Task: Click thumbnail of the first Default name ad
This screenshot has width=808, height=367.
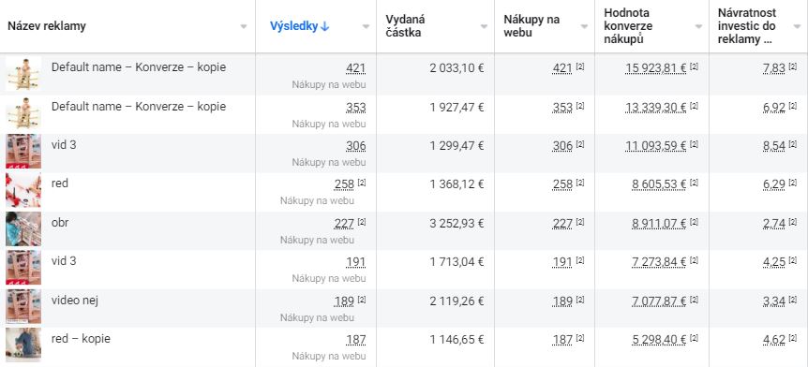Action: click(23, 74)
